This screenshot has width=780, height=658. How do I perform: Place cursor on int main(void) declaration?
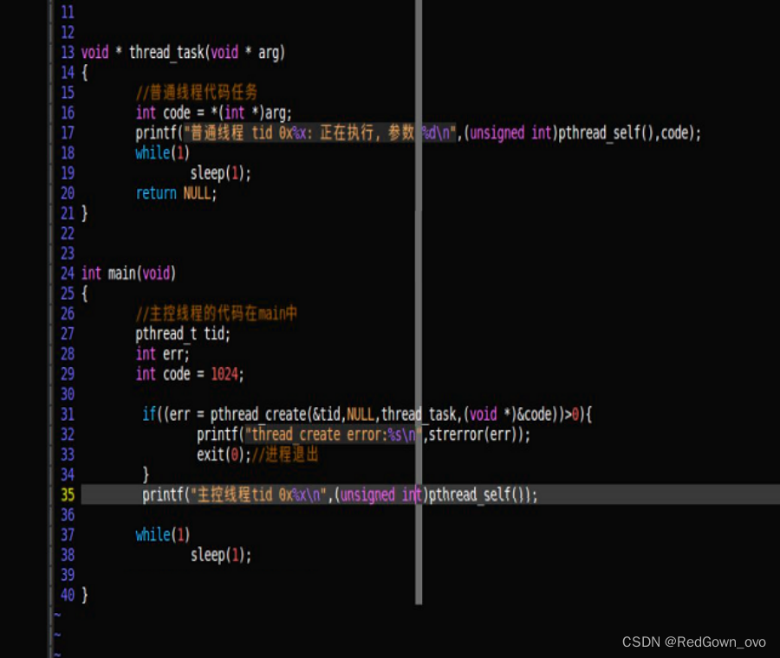click(130, 273)
